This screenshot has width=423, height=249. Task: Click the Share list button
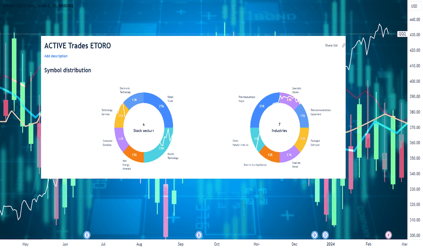[x=331, y=45]
